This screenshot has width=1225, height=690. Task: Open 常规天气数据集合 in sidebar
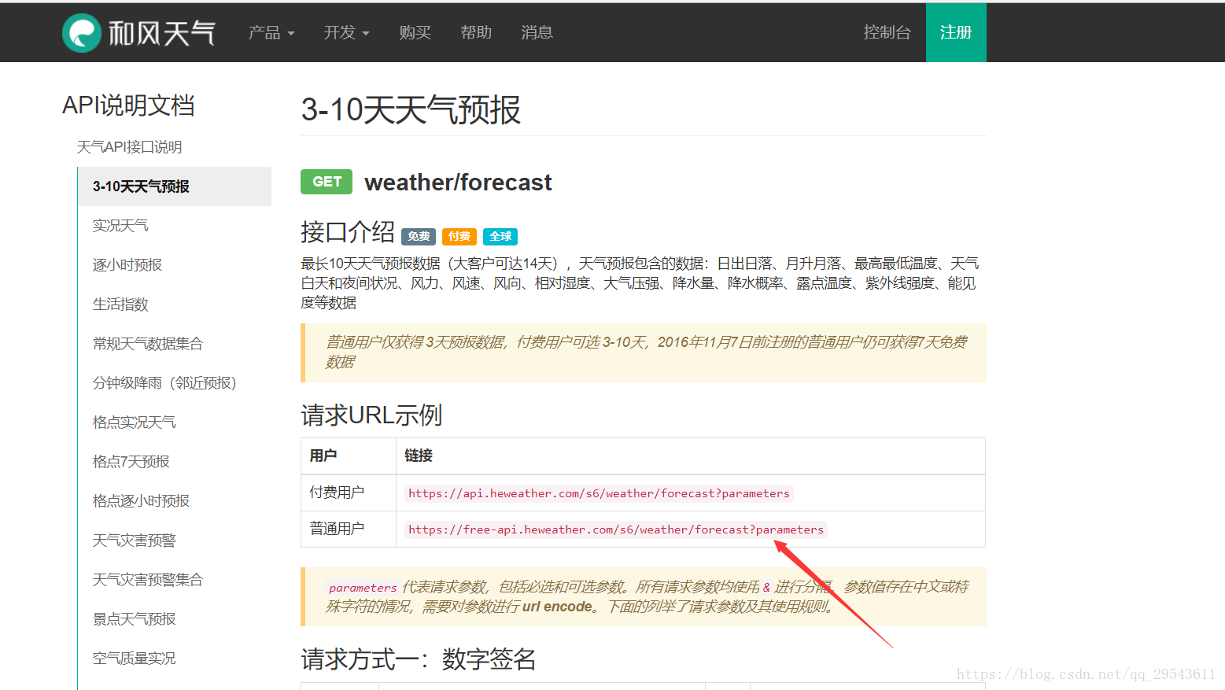[x=148, y=344]
